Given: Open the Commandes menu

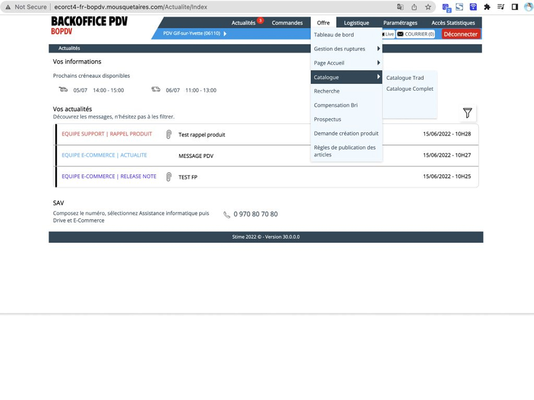Looking at the screenshot, I should 287,23.
